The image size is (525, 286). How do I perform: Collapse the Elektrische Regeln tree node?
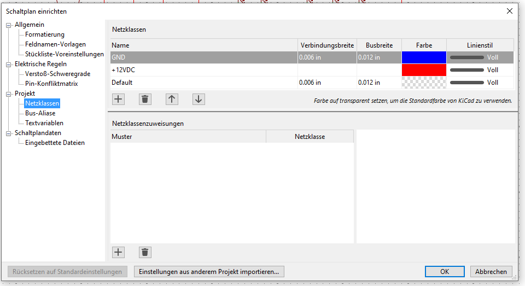click(x=9, y=65)
